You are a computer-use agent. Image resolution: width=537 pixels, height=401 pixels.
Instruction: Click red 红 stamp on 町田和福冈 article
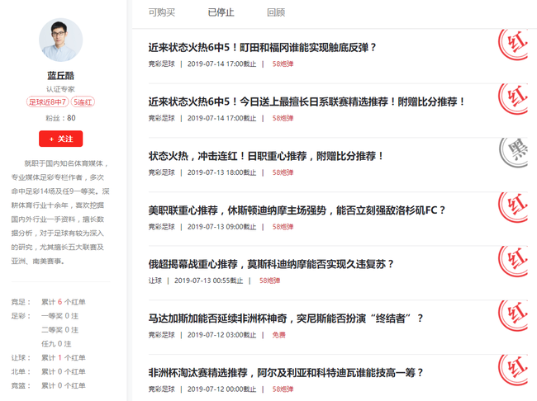(x=513, y=45)
